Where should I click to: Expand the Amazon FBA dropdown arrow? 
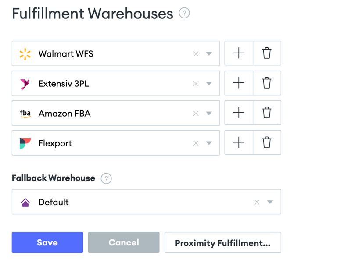pyautogui.click(x=209, y=113)
